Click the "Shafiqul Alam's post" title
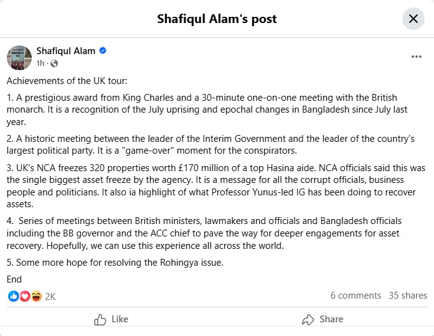 [x=217, y=19]
